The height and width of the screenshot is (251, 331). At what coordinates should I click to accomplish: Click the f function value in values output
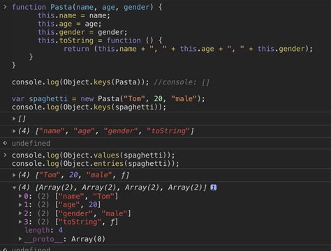click(x=124, y=175)
